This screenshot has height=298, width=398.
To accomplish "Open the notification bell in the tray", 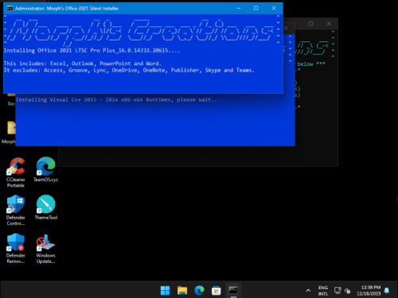I will [x=387, y=291].
